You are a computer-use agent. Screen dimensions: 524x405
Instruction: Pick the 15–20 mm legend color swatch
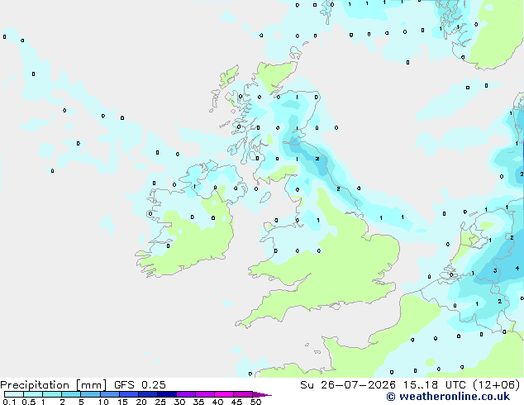(129, 394)
